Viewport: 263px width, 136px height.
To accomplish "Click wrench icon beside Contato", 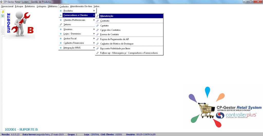I will pos(97,26).
